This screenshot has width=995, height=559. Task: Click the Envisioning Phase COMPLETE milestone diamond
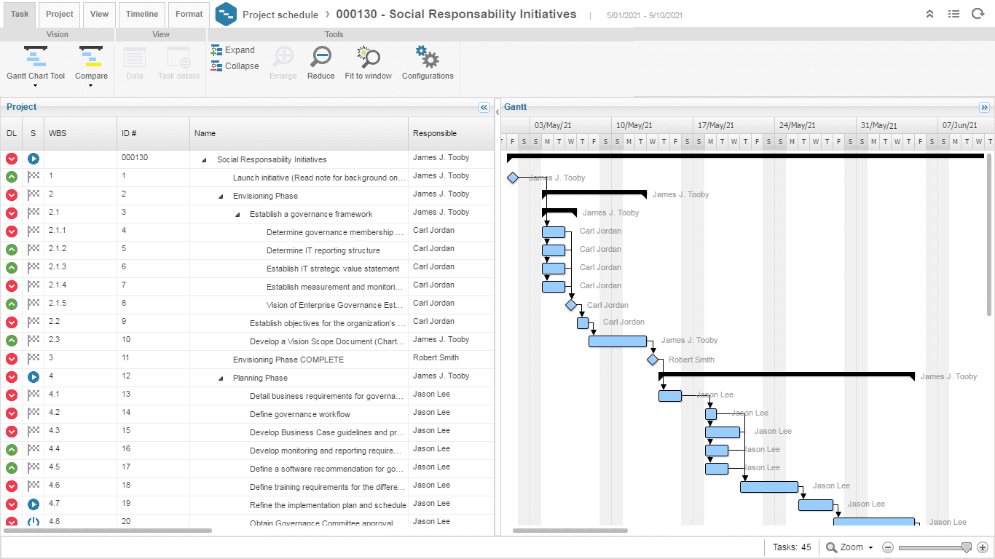click(653, 360)
